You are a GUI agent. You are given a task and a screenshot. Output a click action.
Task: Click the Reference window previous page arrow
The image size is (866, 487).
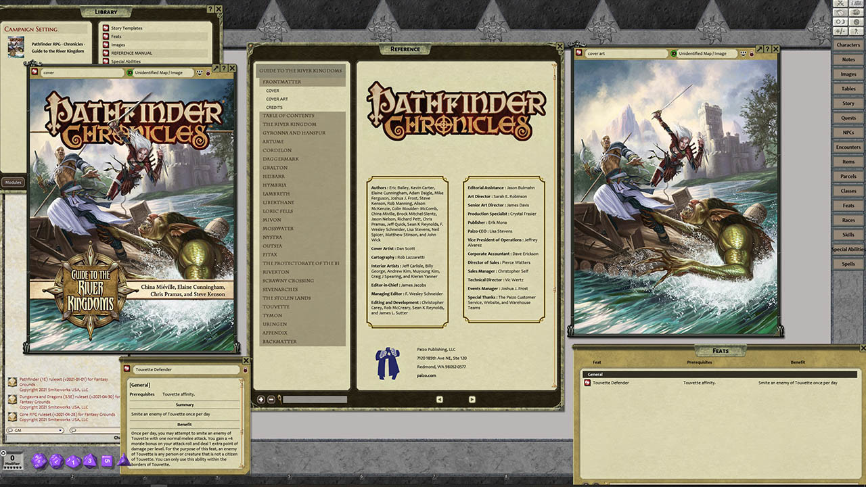click(x=440, y=399)
